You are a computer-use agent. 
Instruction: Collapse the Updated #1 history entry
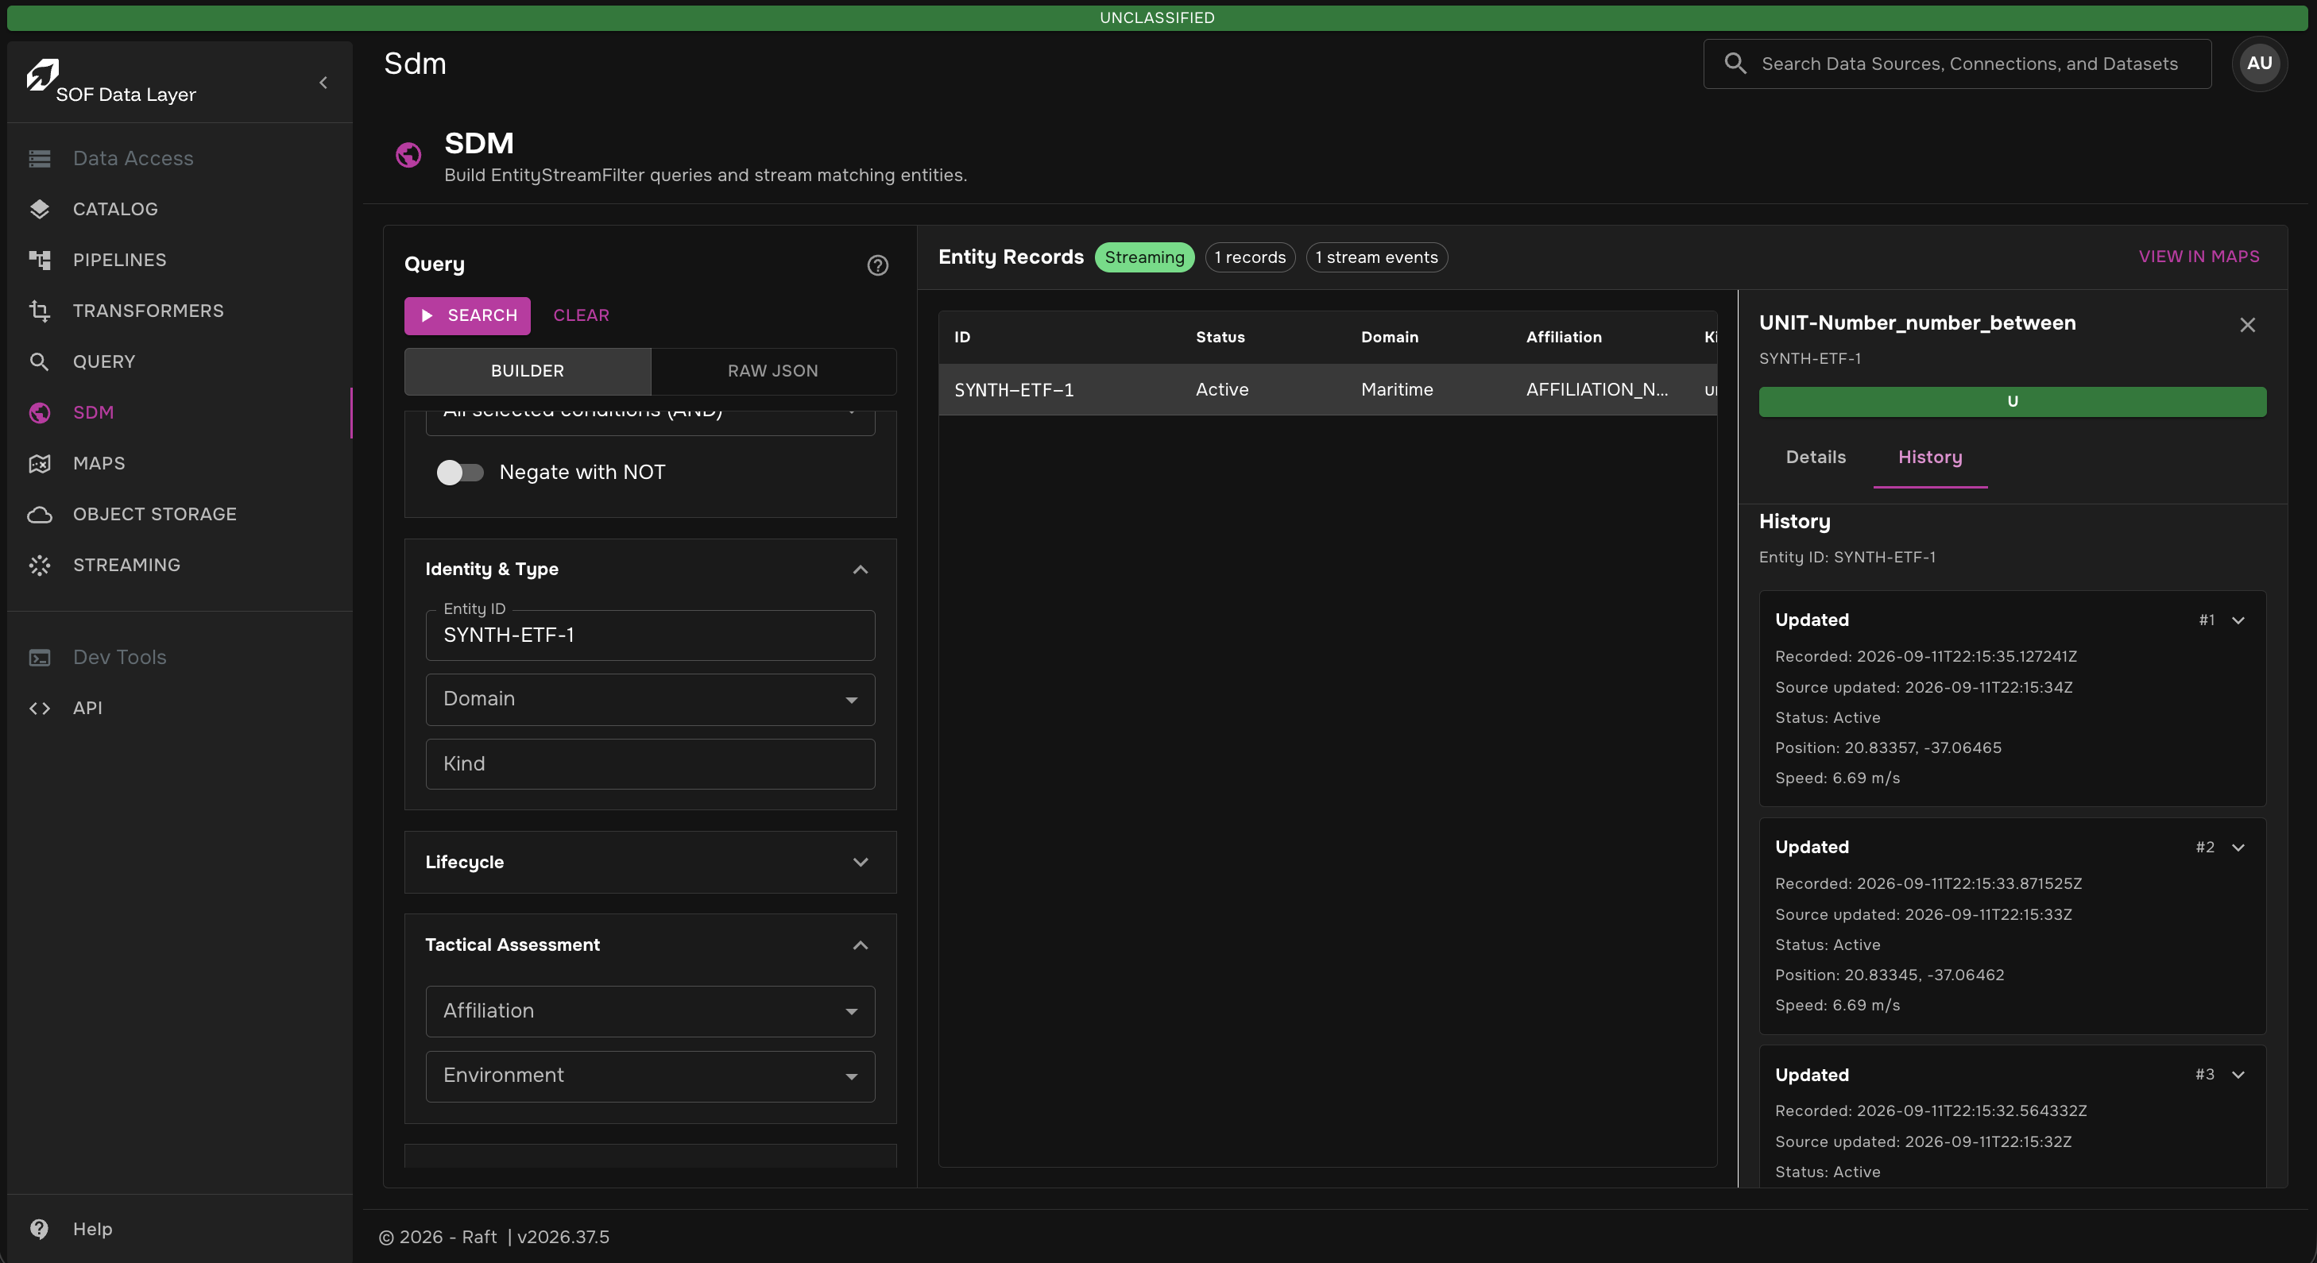coord(2238,620)
